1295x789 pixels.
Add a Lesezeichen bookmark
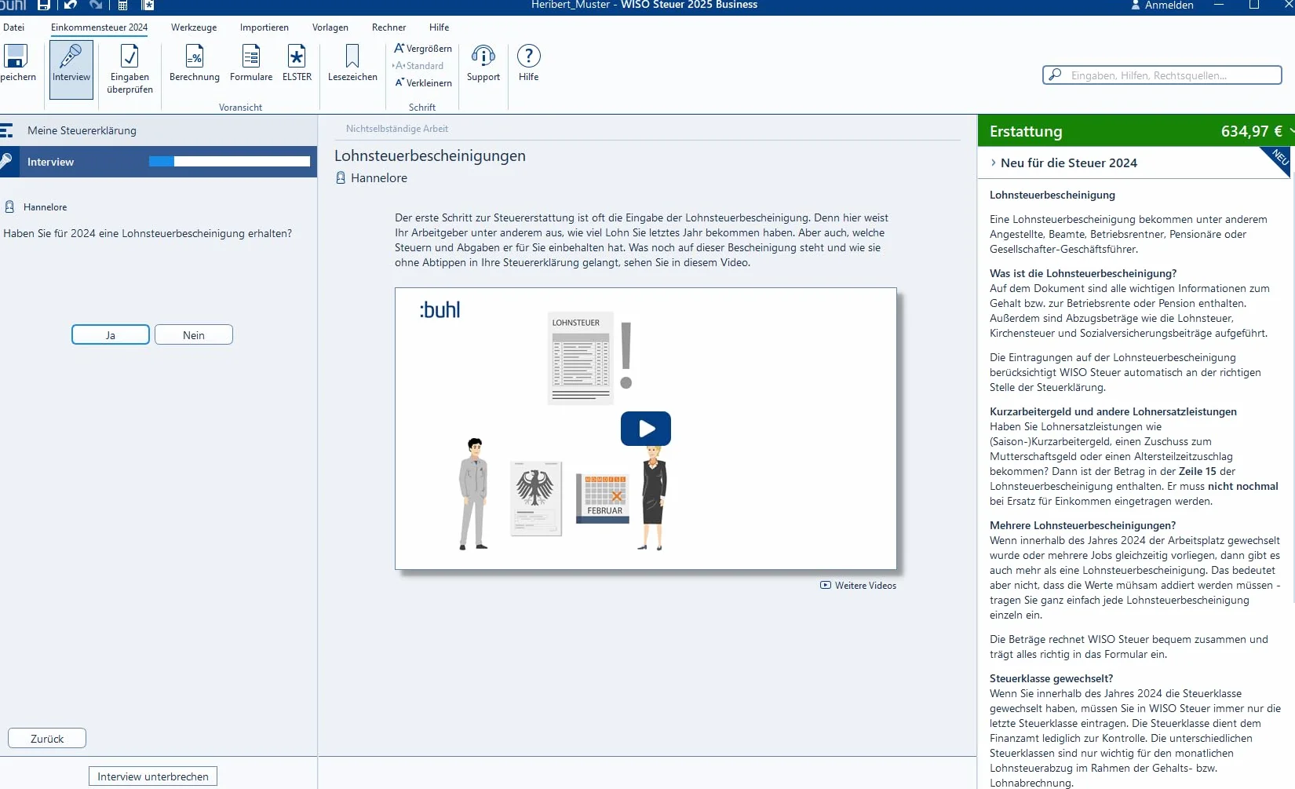(x=352, y=63)
